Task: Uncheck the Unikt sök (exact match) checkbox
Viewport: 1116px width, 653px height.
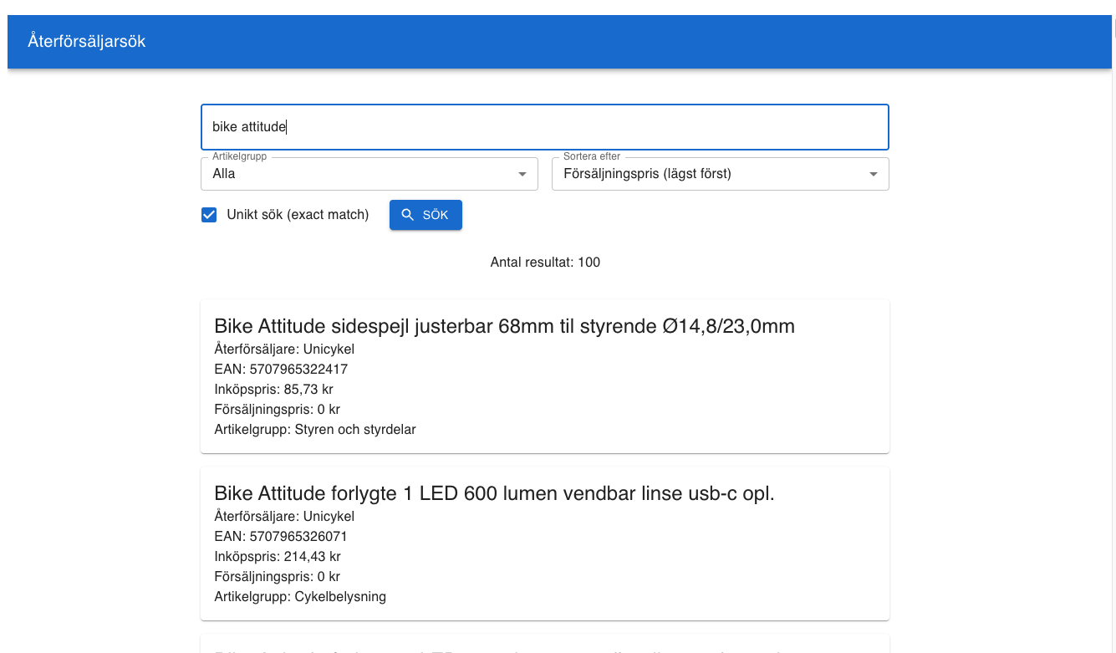Action: pos(209,215)
